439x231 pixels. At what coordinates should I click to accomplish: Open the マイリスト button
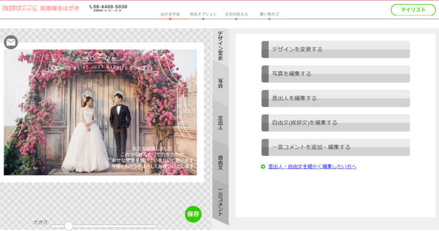click(x=413, y=10)
